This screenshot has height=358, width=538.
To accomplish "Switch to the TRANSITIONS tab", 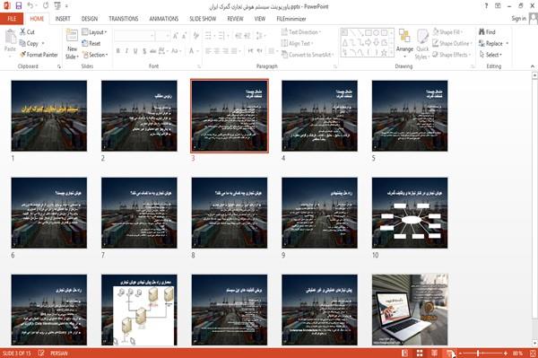I will (124, 19).
